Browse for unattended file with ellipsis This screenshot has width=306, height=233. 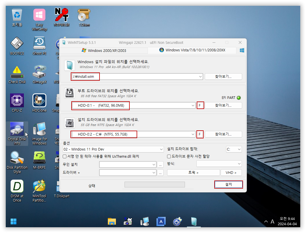click(x=160, y=165)
